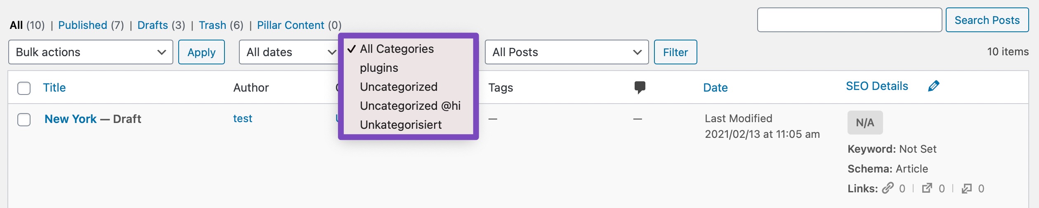Choose Uncategorized @hi category option
The image size is (1039, 208).
pyautogui.click(x=410, y=106)
